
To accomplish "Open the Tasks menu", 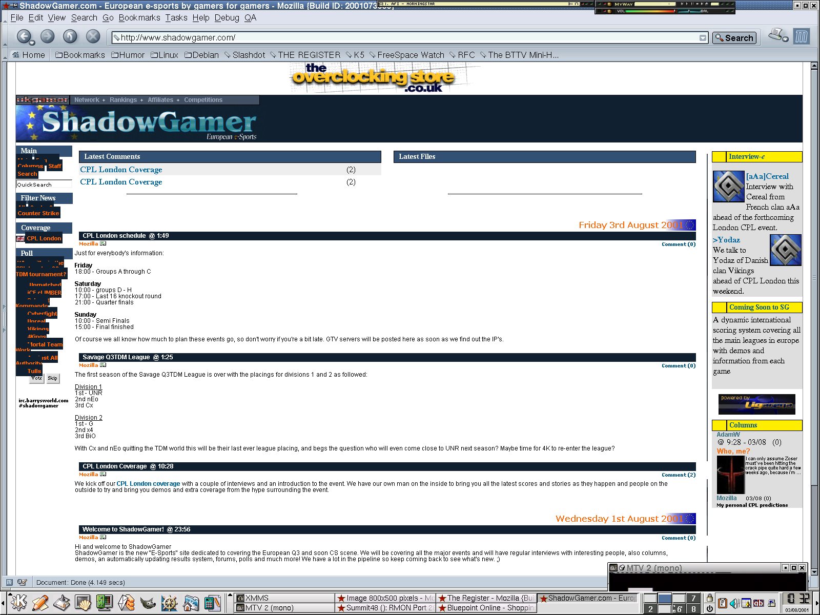I will (176, 17).
